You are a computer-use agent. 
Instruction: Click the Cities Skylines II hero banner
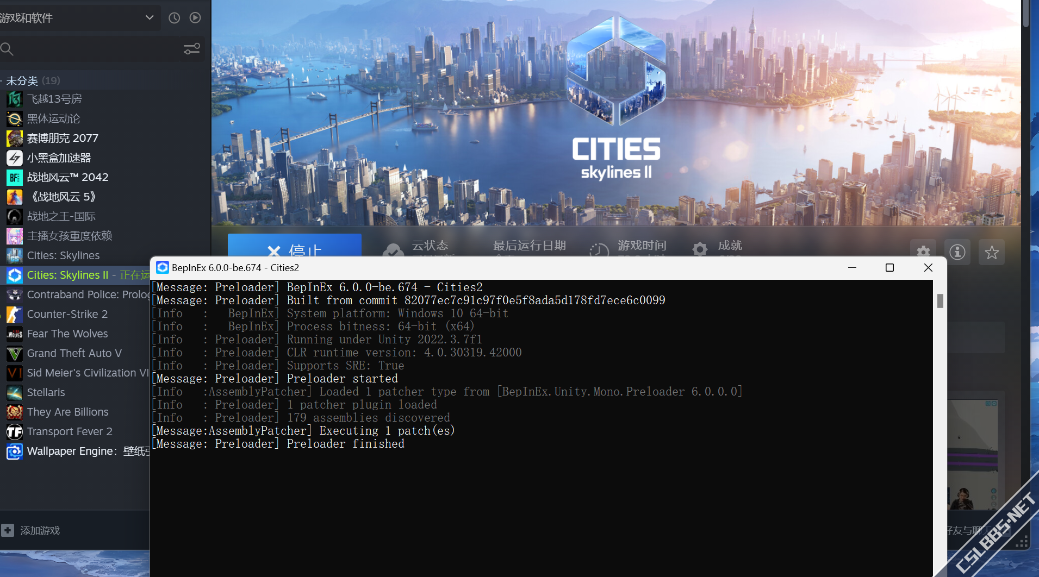tap(616, 112)
